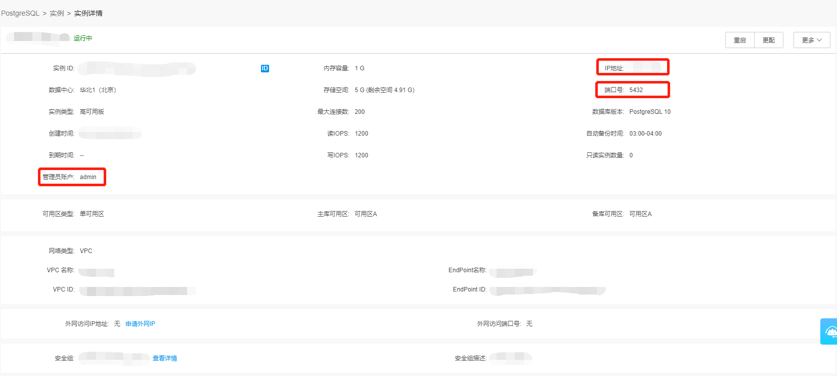
Task: Click the 自动备份时间 label
Action: click(x=605, y=134)
